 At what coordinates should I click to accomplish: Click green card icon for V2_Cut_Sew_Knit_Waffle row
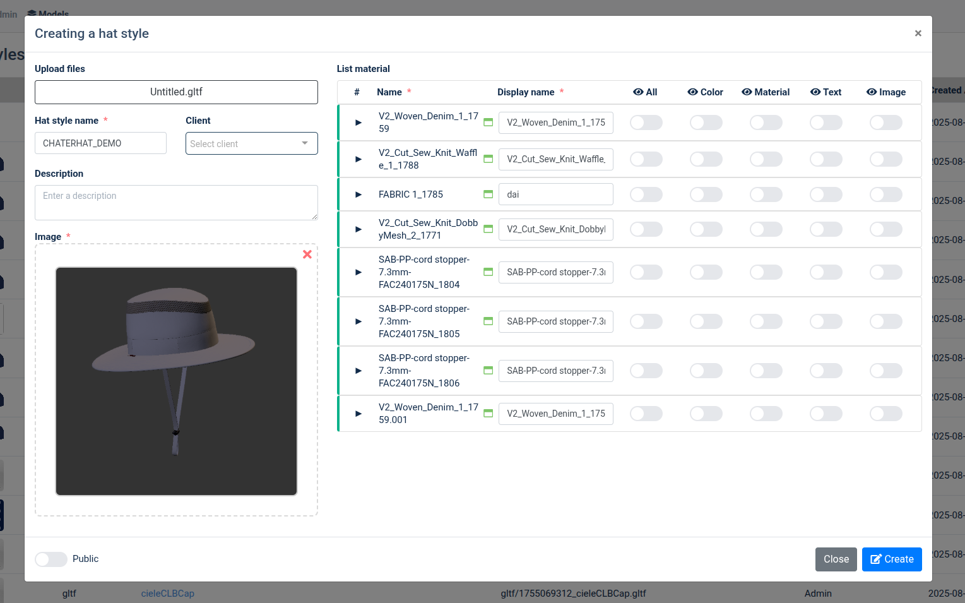[x=488, y=159]
